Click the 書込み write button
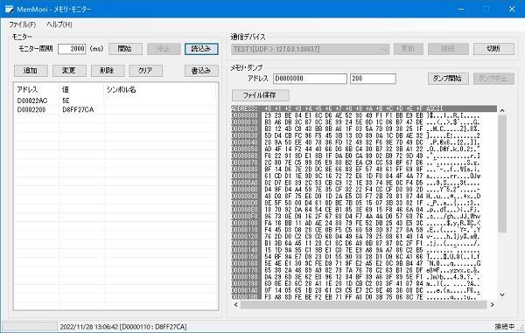The image size is (525, 333). [x=201, y=71]
